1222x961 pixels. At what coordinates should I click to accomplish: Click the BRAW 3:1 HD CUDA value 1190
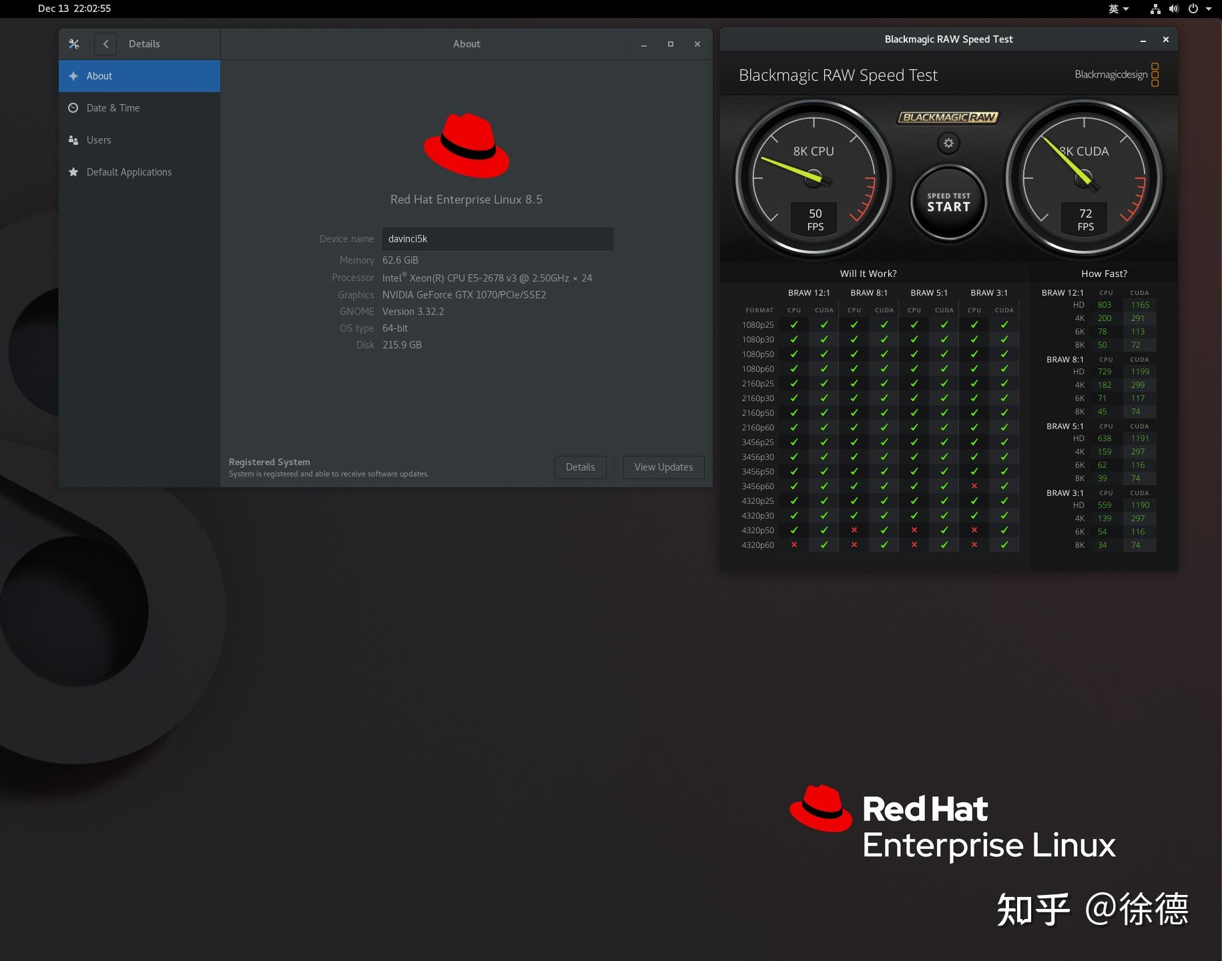tap(1140, 505)
